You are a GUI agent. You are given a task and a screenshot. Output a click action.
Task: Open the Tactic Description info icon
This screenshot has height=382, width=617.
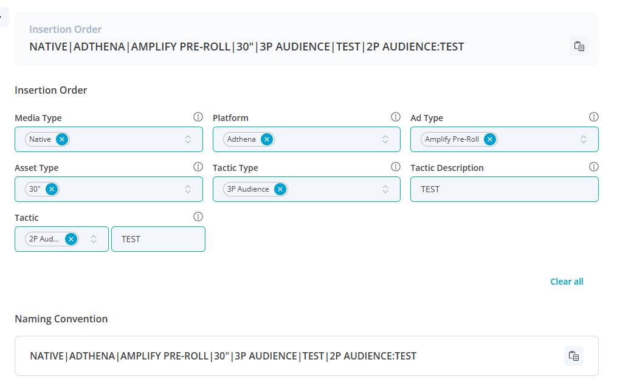(594, 167)
